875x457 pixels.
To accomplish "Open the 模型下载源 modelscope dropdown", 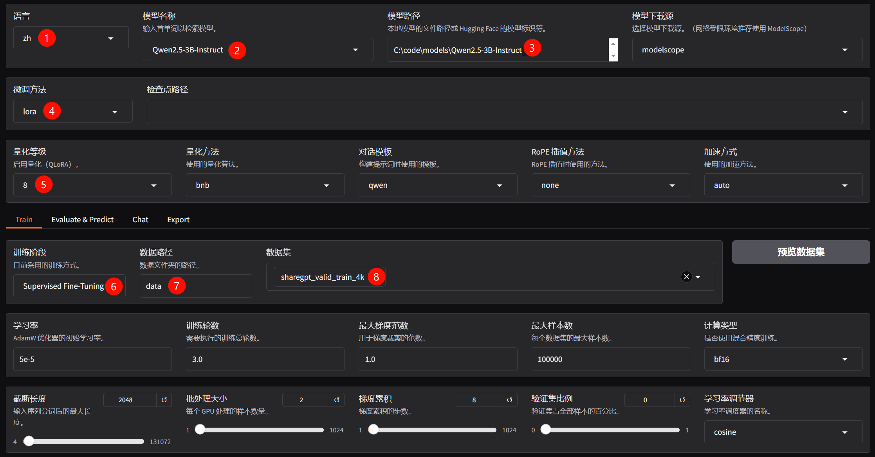I will (x=844, y=50).
